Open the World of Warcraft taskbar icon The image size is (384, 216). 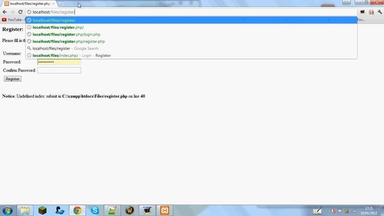[x=130, y=211]
